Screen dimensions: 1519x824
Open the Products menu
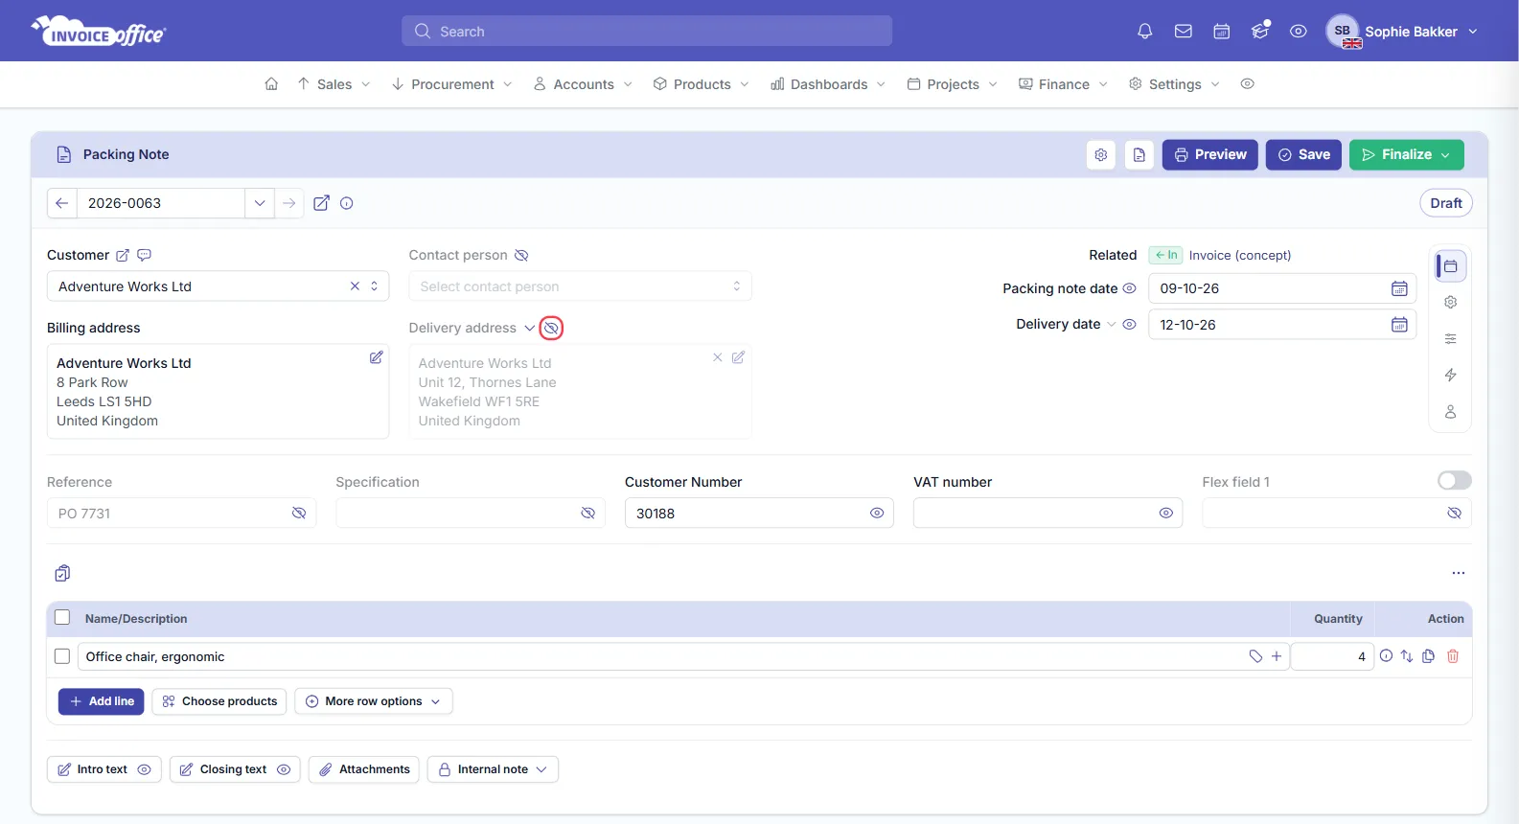click(x=702, y=84)
